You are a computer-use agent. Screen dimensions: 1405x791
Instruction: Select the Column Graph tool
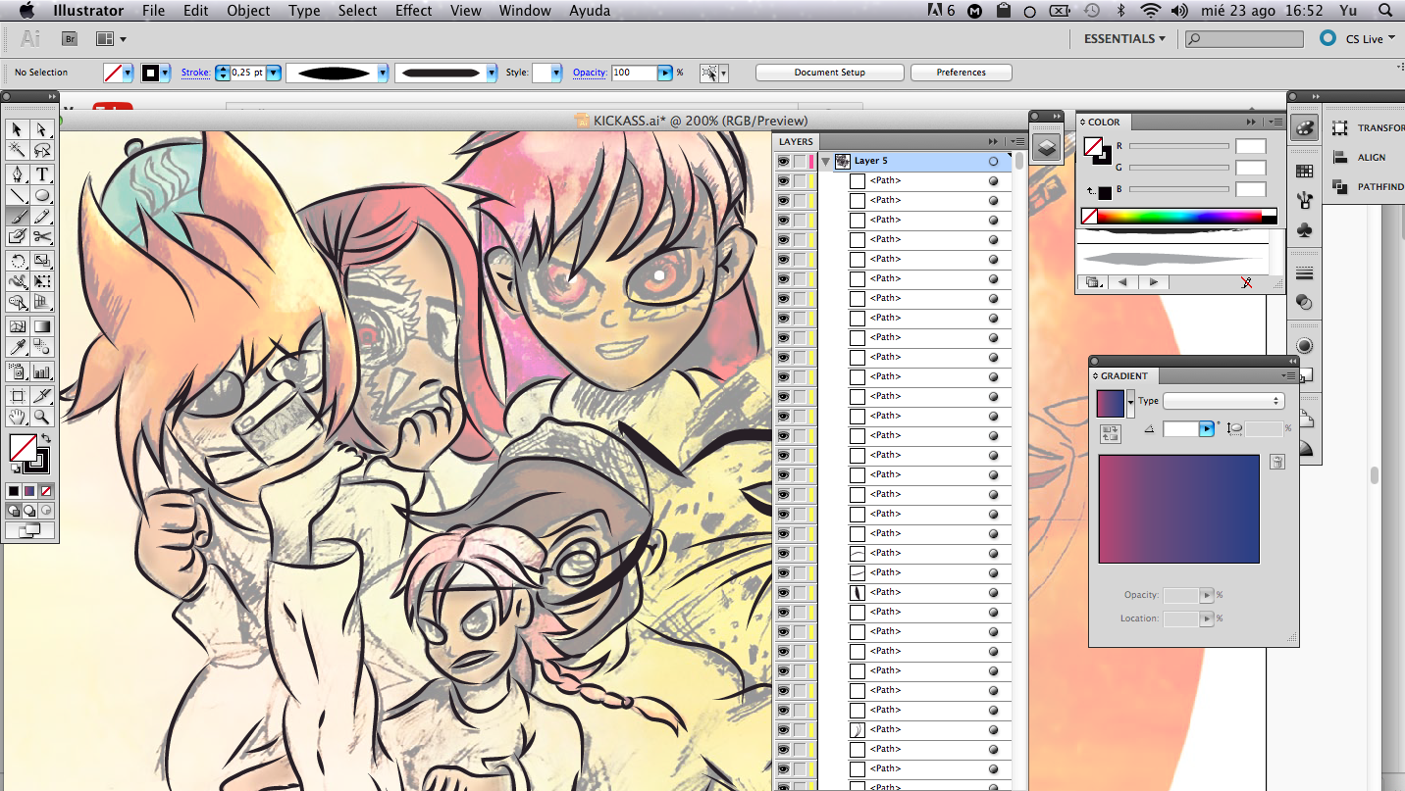42,371
